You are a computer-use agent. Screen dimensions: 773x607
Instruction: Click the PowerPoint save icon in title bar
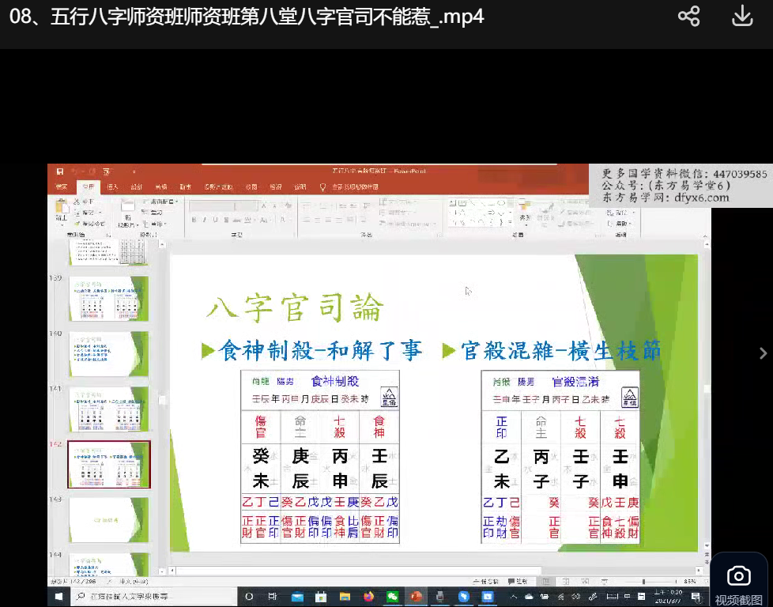[60, 171]
